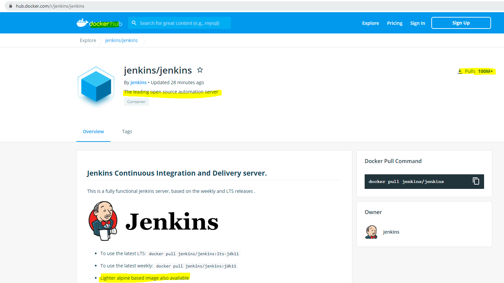Select the Overview tab

[93, 131]
